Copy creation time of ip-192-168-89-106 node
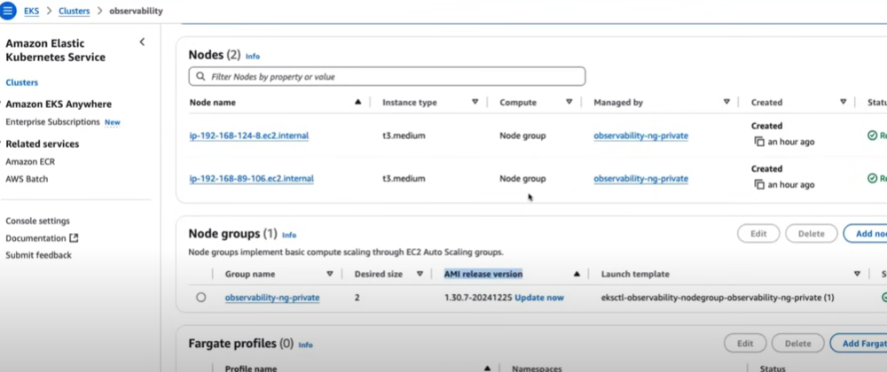 [759, 184]
